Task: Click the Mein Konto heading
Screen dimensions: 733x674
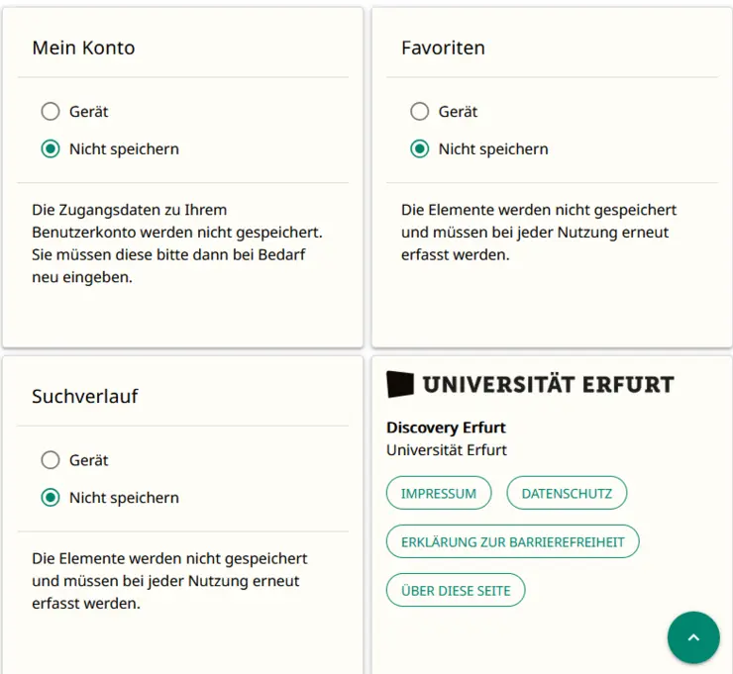Action: click(83, 48)
